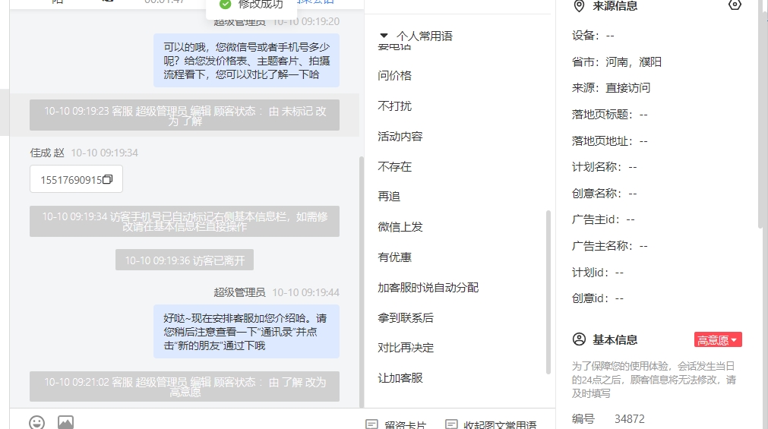768x429 pixels.
Task: Click the quick phrases list scrollbar
Action: click(548, 292)
